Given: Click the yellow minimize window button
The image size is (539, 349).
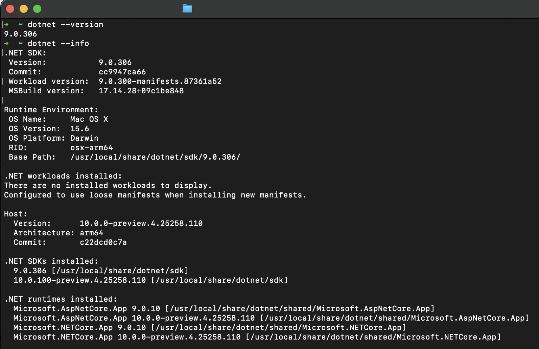Looking at the screenshot, I should tap(23, 9).
